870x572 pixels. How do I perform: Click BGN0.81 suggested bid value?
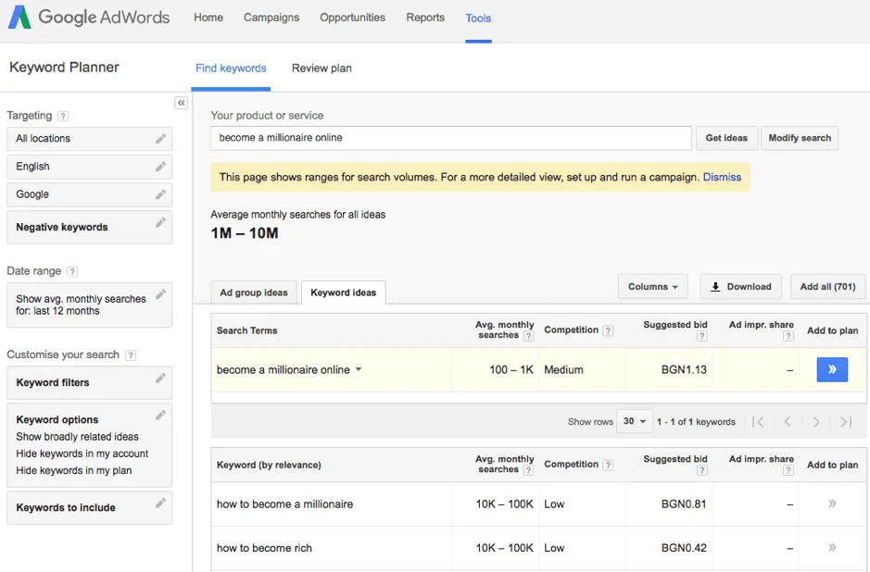point(684,504)
